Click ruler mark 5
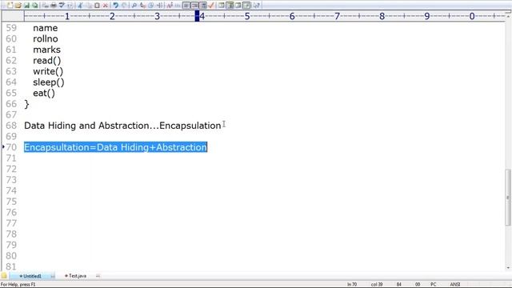Viewport: 512px width, 288px height. coord(247,16)
